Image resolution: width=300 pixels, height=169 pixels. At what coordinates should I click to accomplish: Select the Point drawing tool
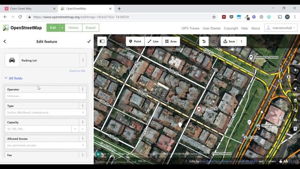click(x=135, y=41)
